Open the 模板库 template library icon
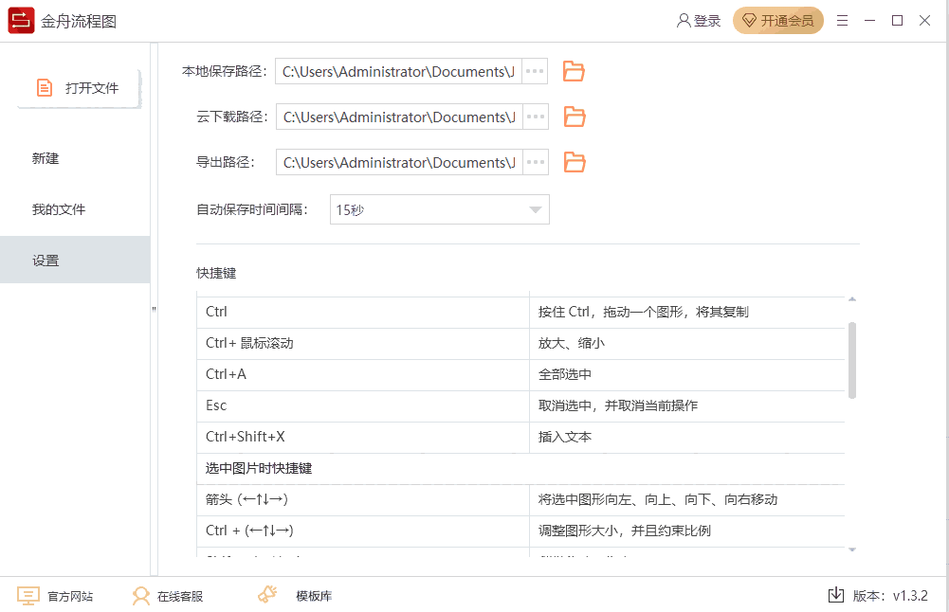The width and height of the screenshot is (949, 612). pyautogui.click(x=266, y=596)
